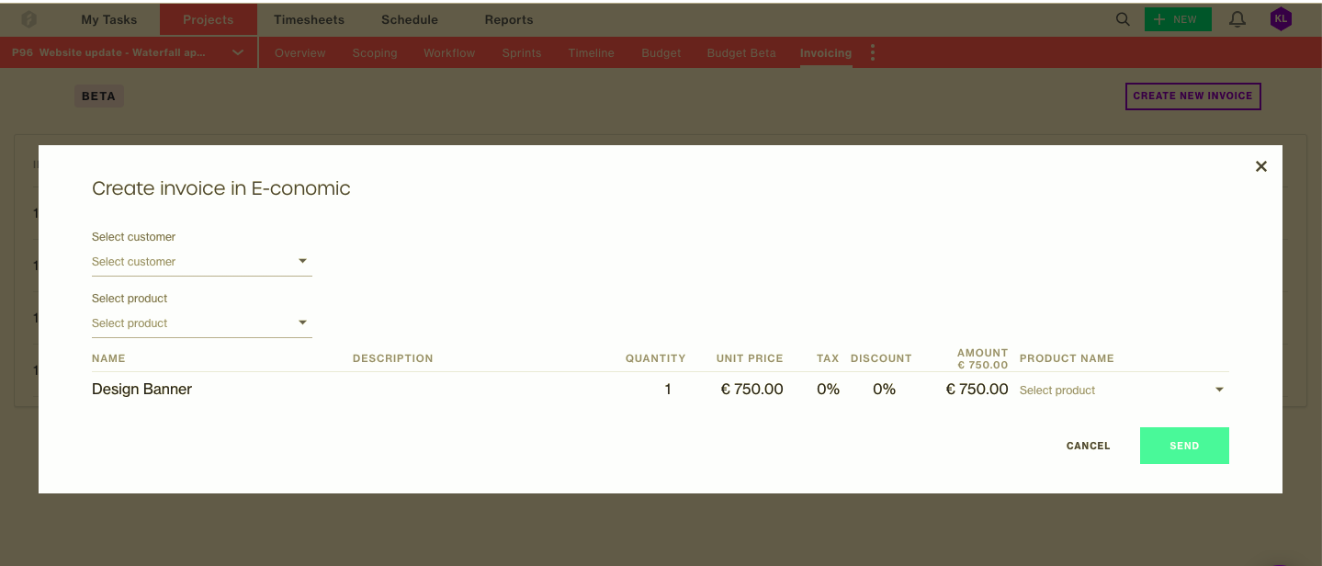Open the Schedule tab
This screenshot has height=566, width=1322.
click(x=410, y=19)
